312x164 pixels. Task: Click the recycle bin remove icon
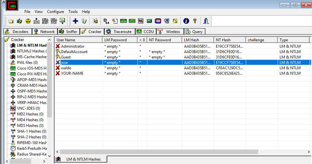(x=84, y=21)
